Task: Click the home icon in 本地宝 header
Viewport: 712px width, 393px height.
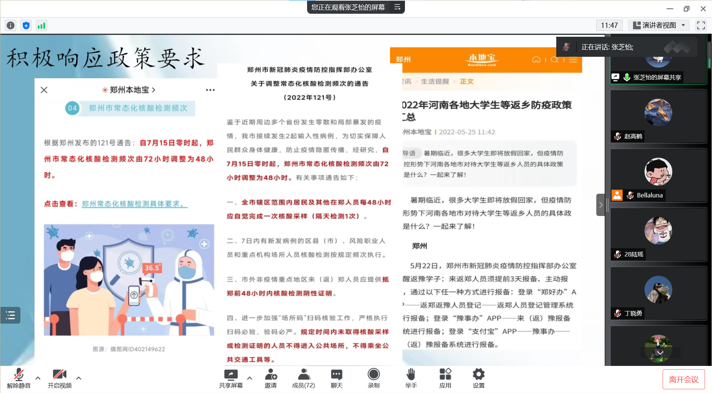Action: click(x=536, y=59)
